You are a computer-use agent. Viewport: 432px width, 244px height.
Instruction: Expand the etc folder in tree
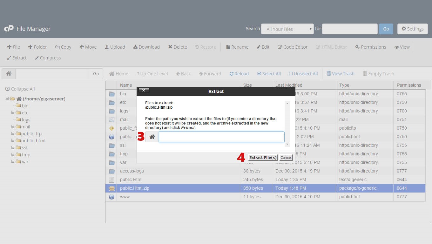coord(13,112)
